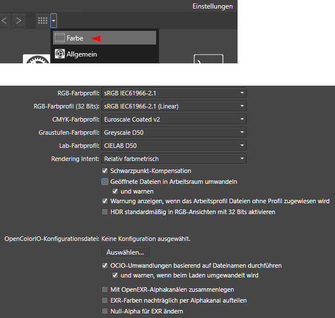Select the Farbe menu entry
The height and width of the screenshot is (318, 335).
[104, 38]
